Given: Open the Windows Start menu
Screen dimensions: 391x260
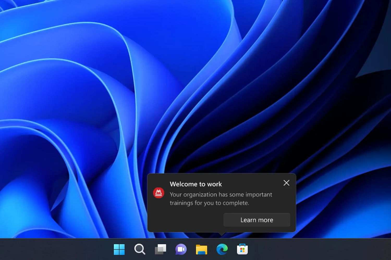Looking at the screenshot, I should click(x=119, y=249).
